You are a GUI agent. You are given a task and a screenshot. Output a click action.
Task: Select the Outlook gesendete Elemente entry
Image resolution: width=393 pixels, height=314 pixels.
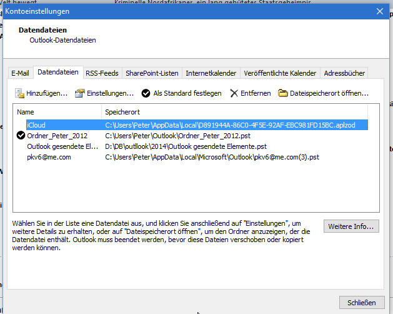tap(62, 146)
